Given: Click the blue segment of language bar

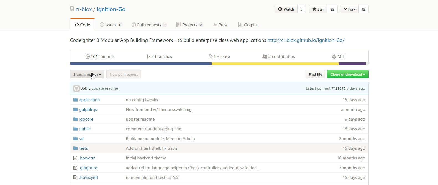Looking at the screenshot, I should pos(141,64).
